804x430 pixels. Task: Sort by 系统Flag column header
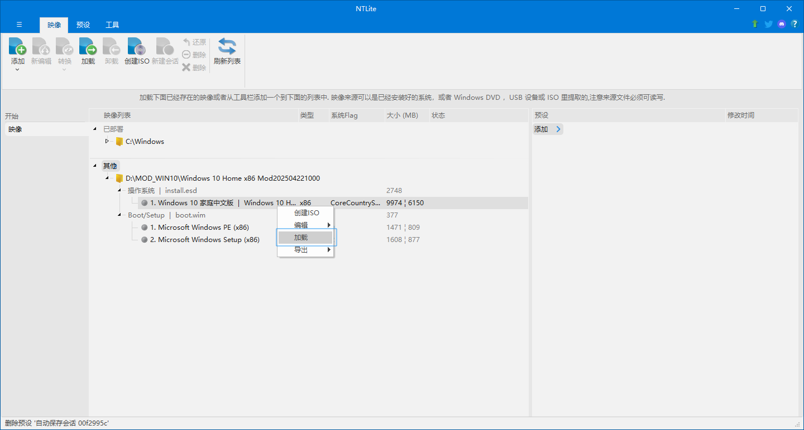coord(356,115)
